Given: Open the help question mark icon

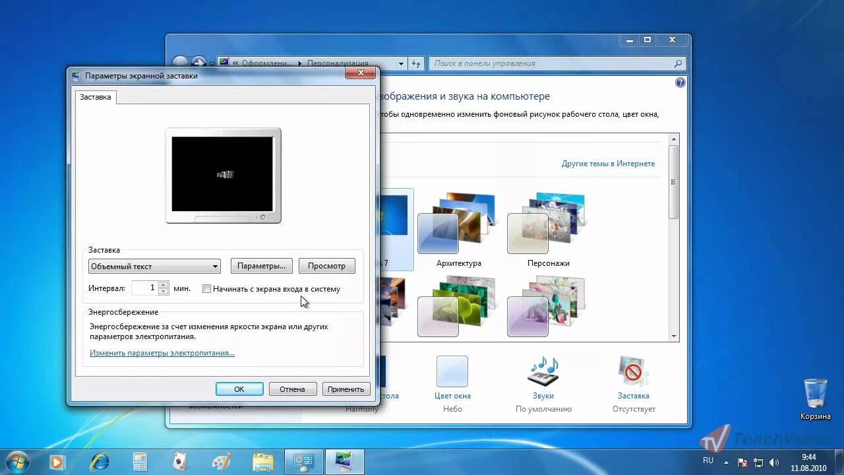Looking at the screenshot, I should tap(680, 82).
